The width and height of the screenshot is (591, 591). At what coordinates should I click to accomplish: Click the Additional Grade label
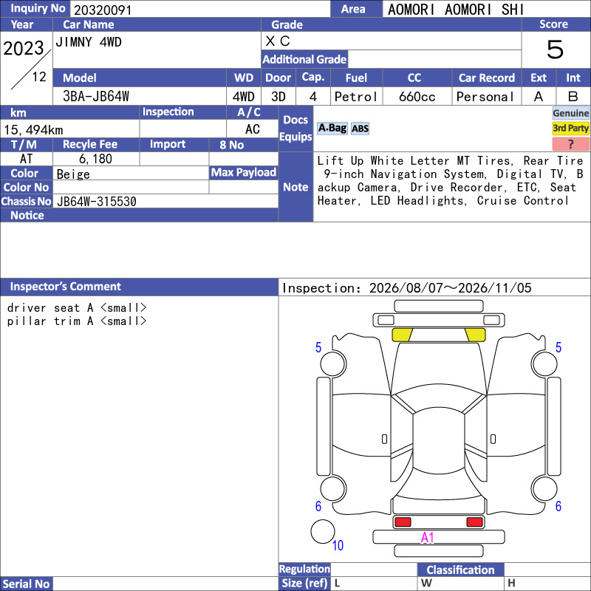pos(304,59)
